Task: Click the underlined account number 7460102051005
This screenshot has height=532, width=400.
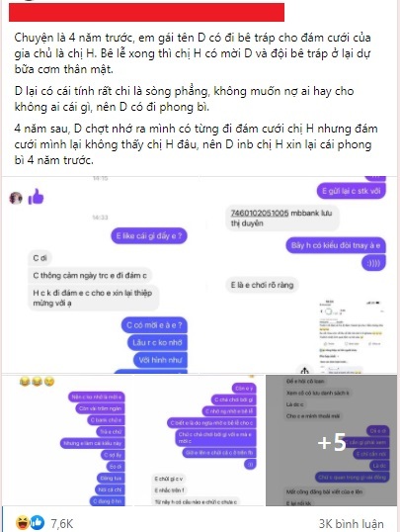Action: pyautogui.click(x=260, y=213)
